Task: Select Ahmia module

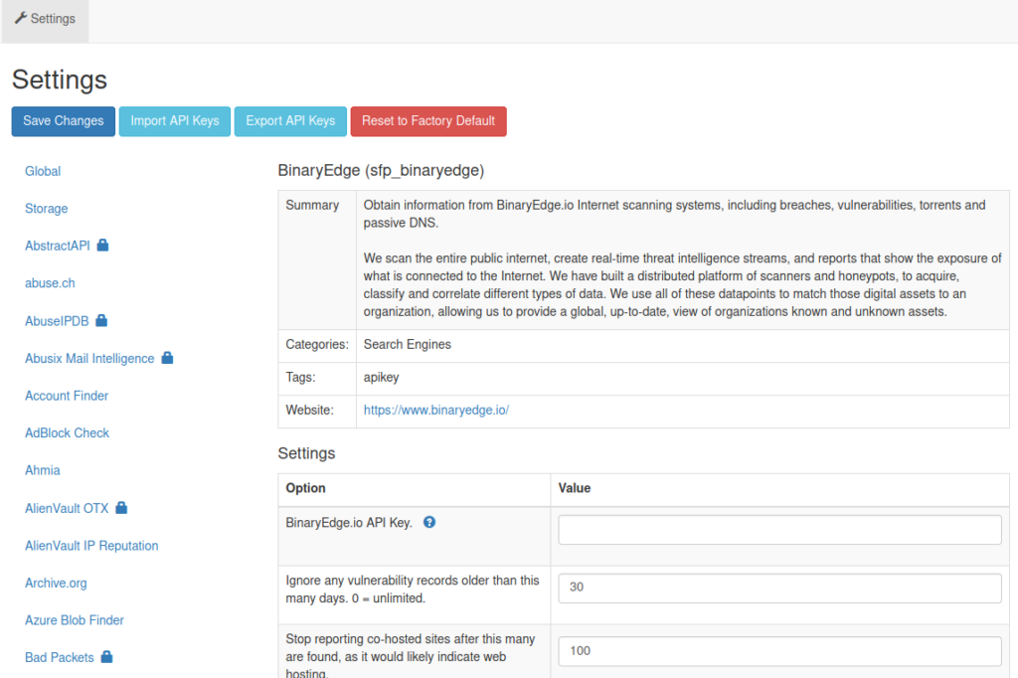Action: tap(42, 470)
